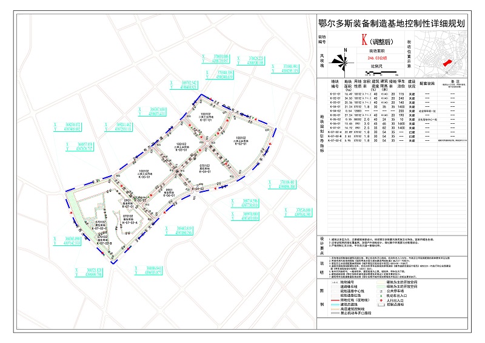This screenshot has height=343, width=485.
Task: Click the 图例 legend section heading
Action: pos(322,297)
